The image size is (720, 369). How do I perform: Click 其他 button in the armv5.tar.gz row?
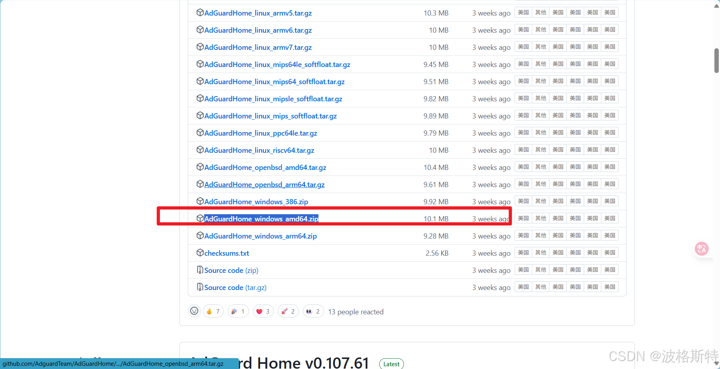[x=541, y=12]
